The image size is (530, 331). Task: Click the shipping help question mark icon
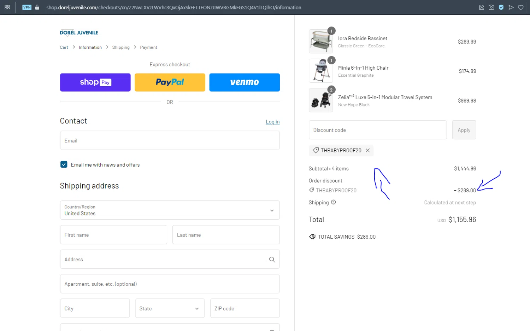[x=333, y=202]
